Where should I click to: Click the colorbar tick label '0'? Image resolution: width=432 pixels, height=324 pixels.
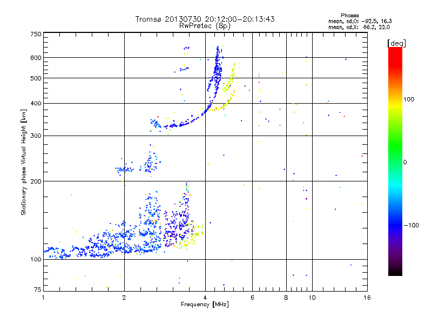point(405,162)
